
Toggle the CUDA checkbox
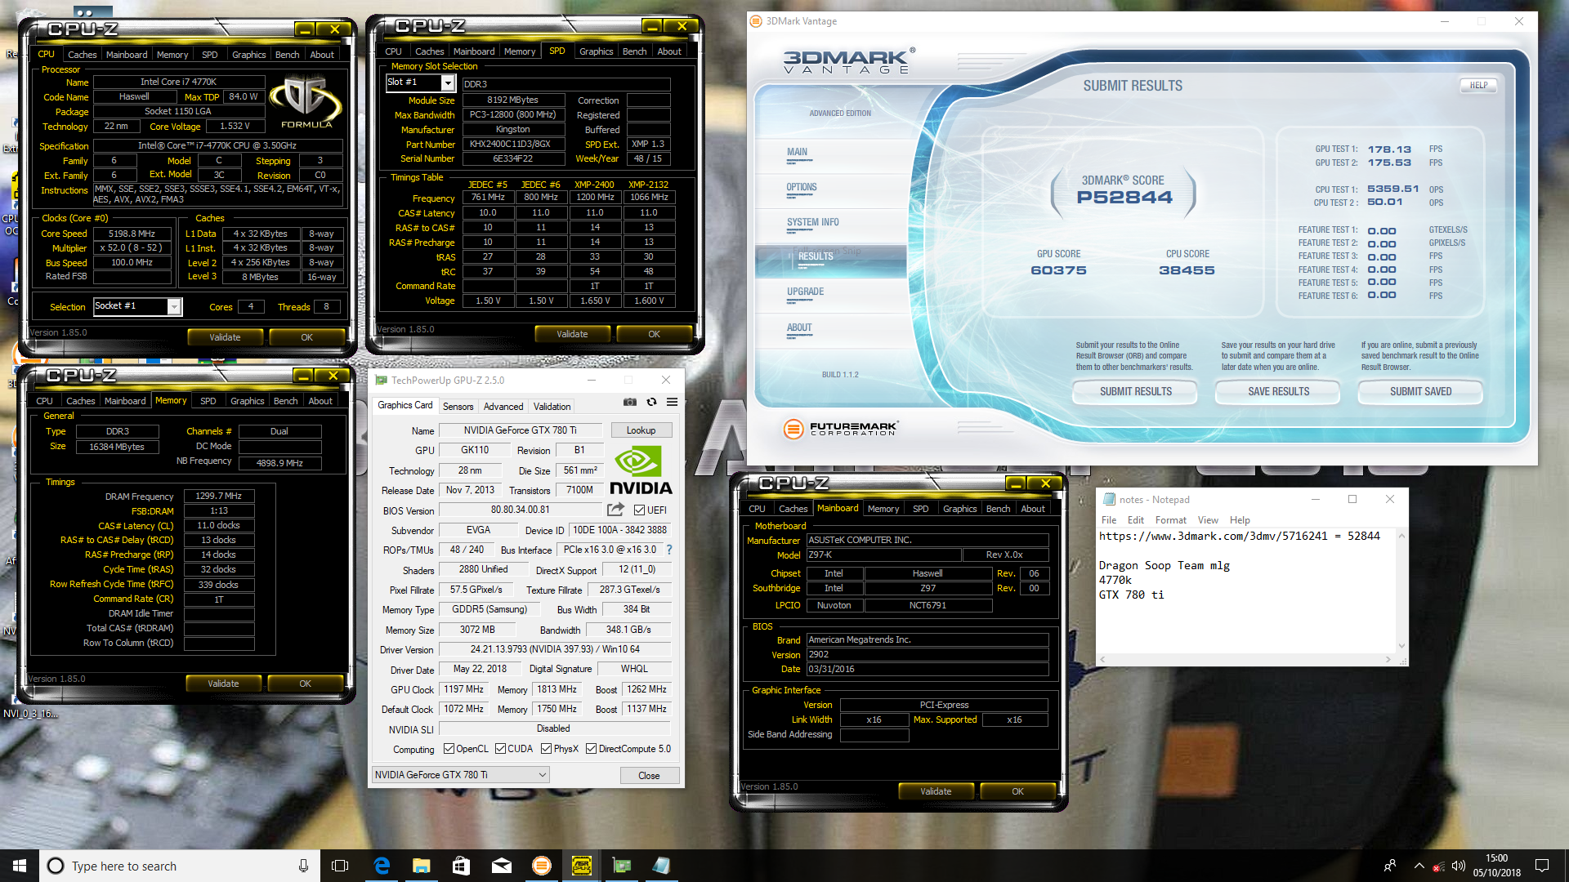pos(500,749)
